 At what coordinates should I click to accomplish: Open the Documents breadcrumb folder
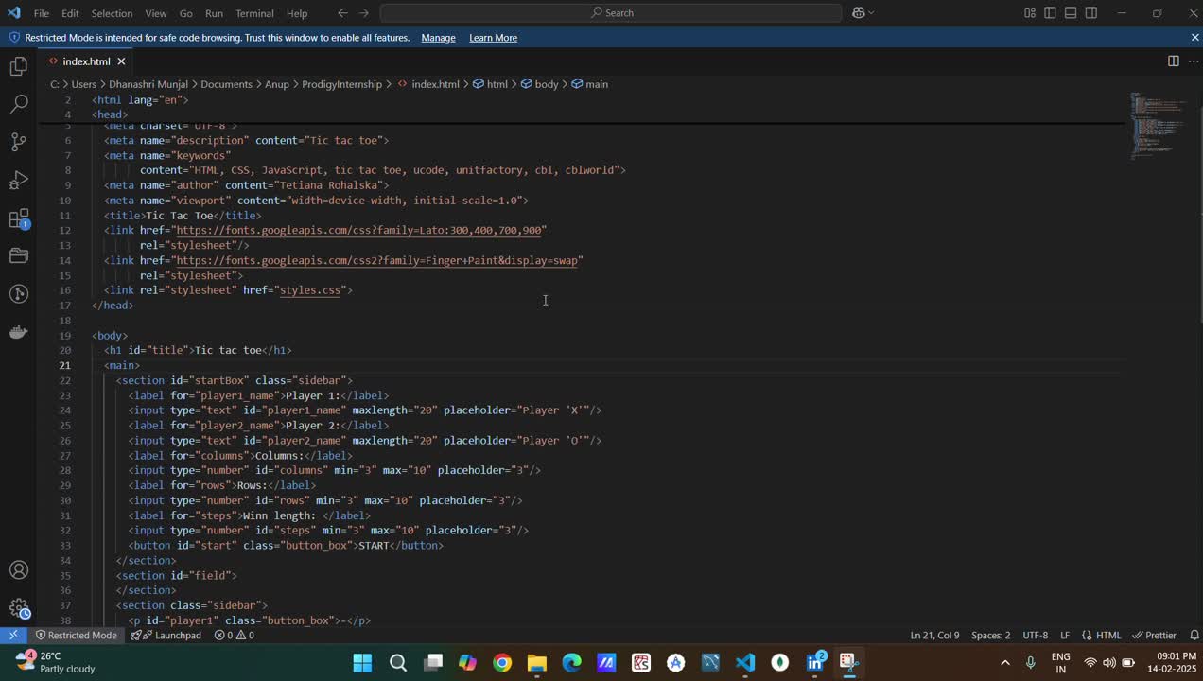point(226,84)
